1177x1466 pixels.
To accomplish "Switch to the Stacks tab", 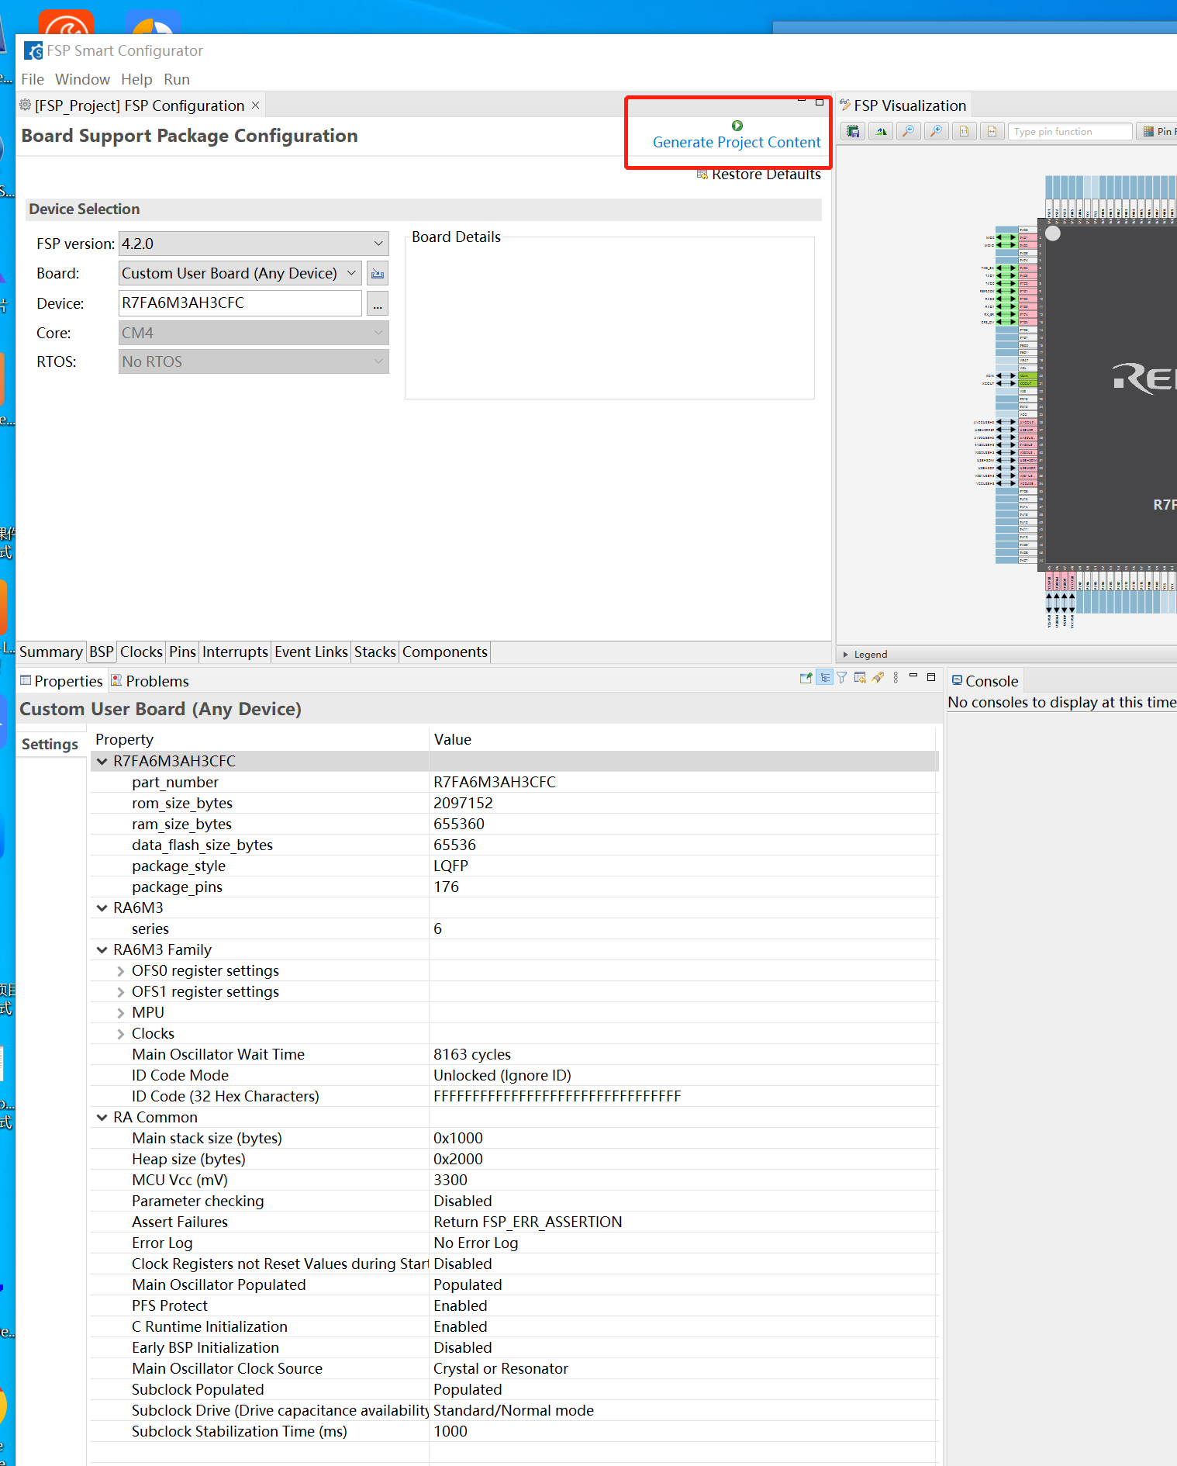I will click(375, 652).
